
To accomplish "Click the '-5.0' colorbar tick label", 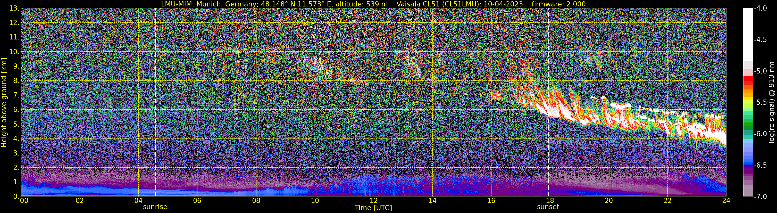I will 760,71.
